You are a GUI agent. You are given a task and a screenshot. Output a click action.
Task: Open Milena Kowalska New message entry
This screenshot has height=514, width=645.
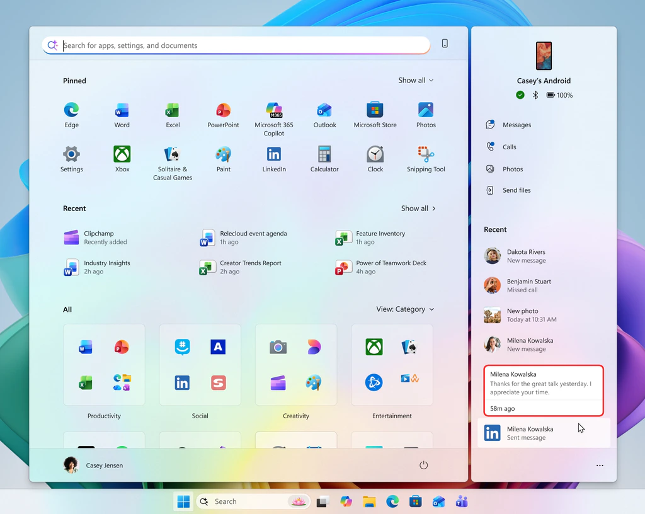544,345
